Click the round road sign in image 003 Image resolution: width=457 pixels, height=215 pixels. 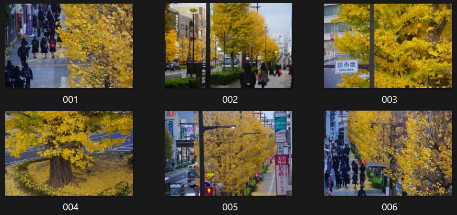pyautogui.click(x=332, y=36)
